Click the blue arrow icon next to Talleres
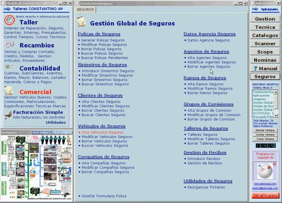Screen dimensions: 282x203 coord(7,9)
